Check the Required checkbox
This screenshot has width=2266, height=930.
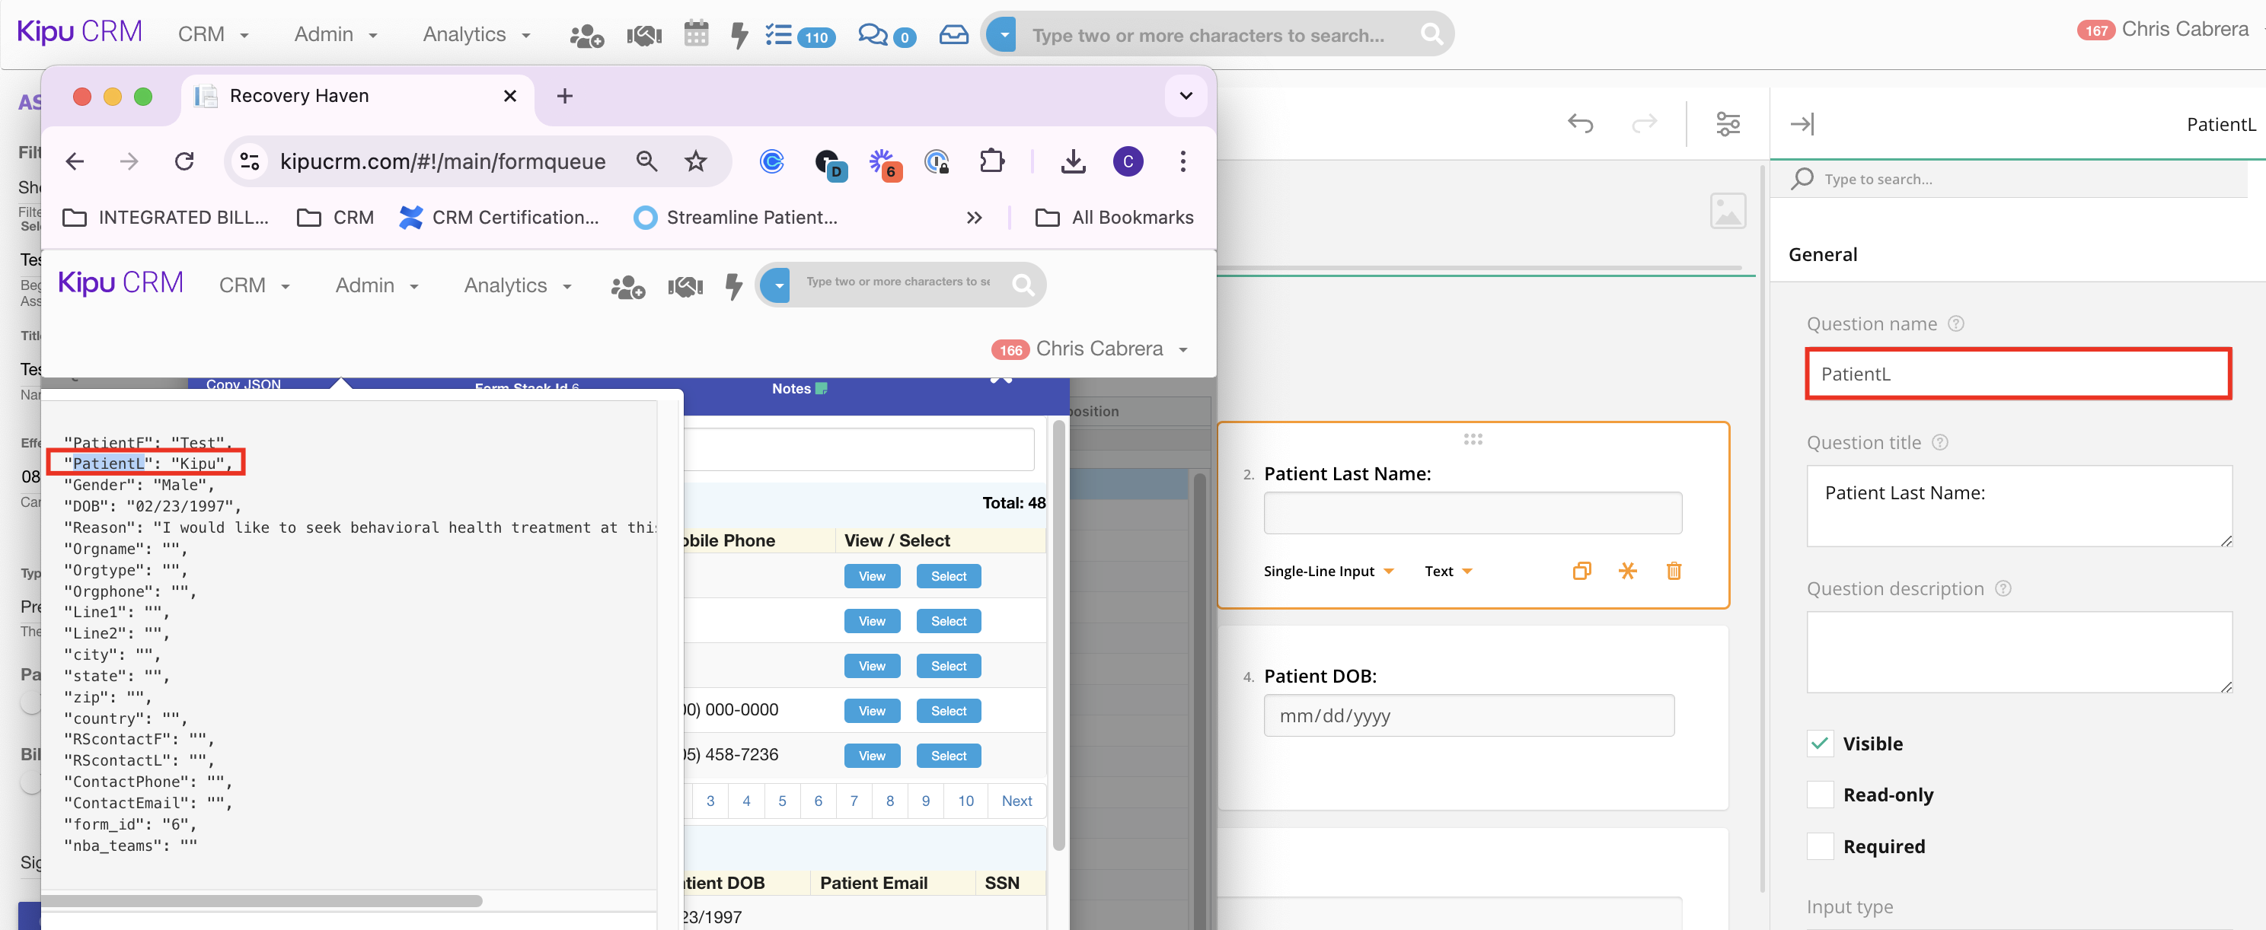coord(1819,846)
